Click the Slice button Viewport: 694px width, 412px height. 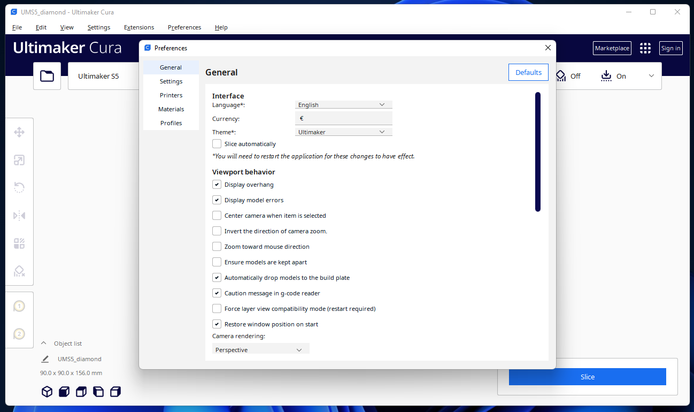[x=588, y=377]
